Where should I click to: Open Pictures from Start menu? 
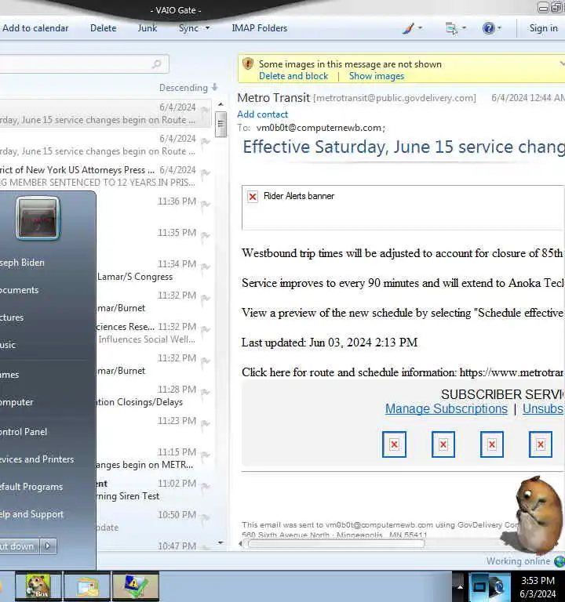[x=12, y=317]
